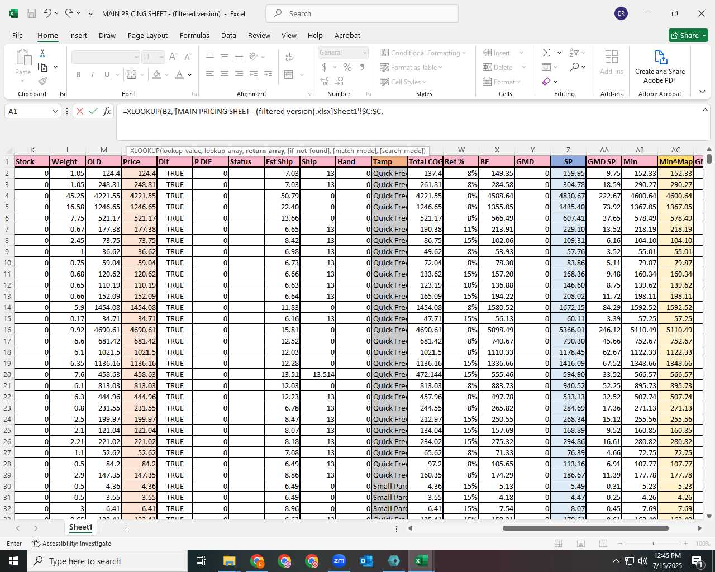Switch to Acrobat tab

pyautogui.click(x=347, y=35)
